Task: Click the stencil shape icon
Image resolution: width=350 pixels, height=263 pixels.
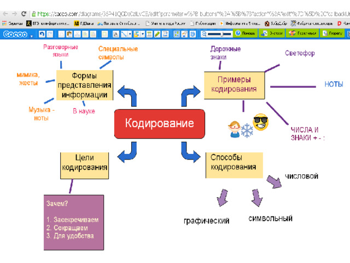Action: point(104,34)
